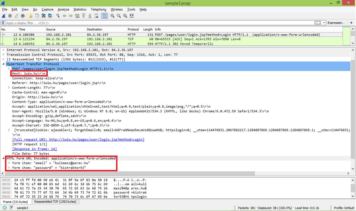Apply the display filter arrow button
Image resolution: width=356 pixels, height=211 pixels.
pos(317,23)
